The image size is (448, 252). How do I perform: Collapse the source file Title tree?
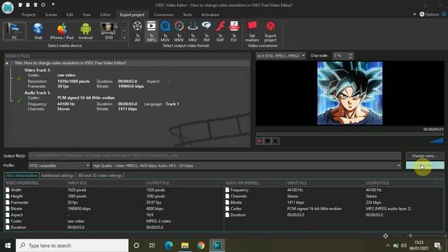tap(7, 63)
